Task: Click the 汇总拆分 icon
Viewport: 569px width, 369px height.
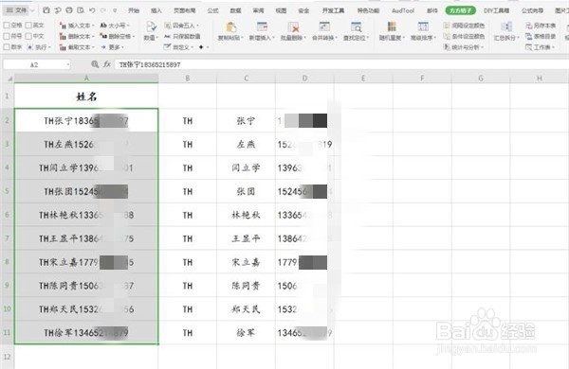Action: [x=506, y=27]
